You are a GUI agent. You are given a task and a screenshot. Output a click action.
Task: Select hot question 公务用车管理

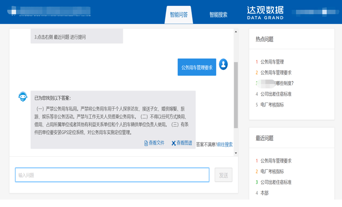click(x=272, y=62)
